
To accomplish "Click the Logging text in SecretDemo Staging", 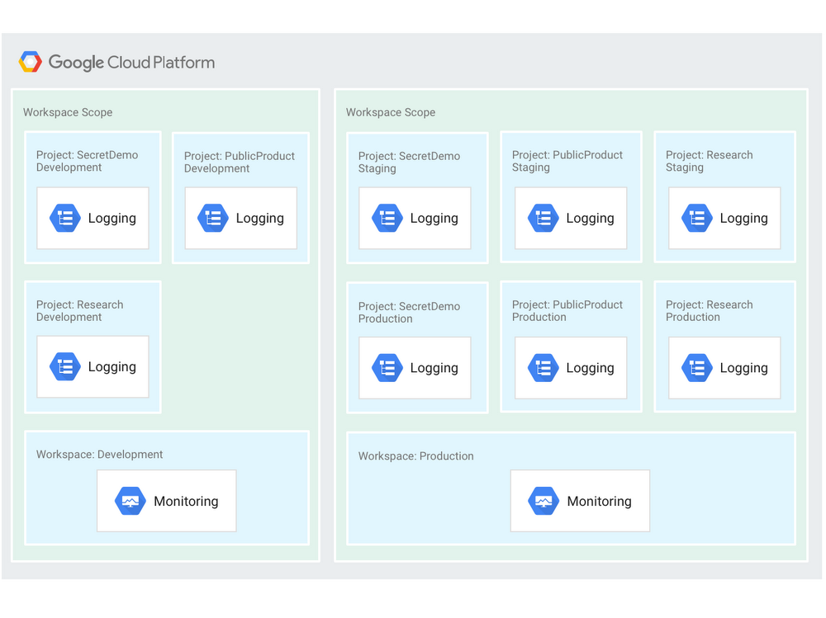I will pyautogui.click(x=434, y=219).
